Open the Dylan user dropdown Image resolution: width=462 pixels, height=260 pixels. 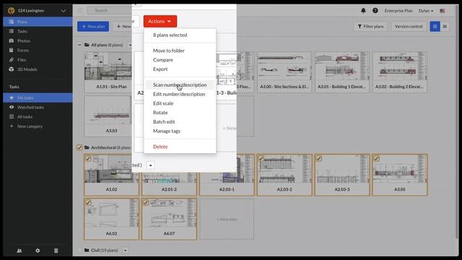tap(426, 11)
